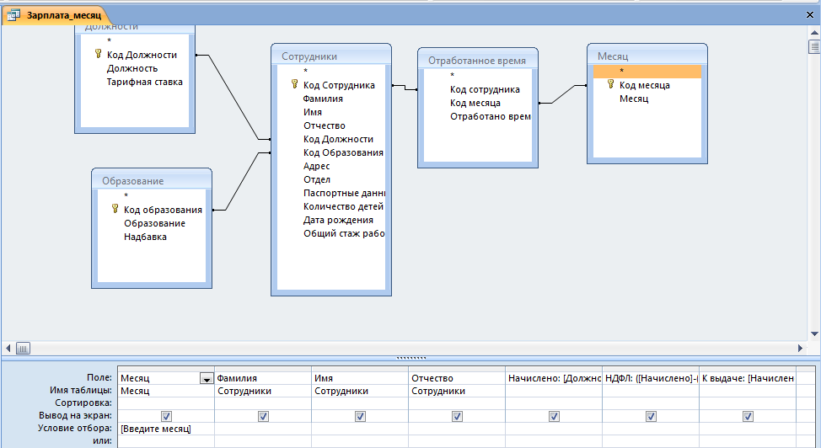821x448 pixels.
Task: Select Дата рождения field in Сотрудники
Action: (338, 220)
